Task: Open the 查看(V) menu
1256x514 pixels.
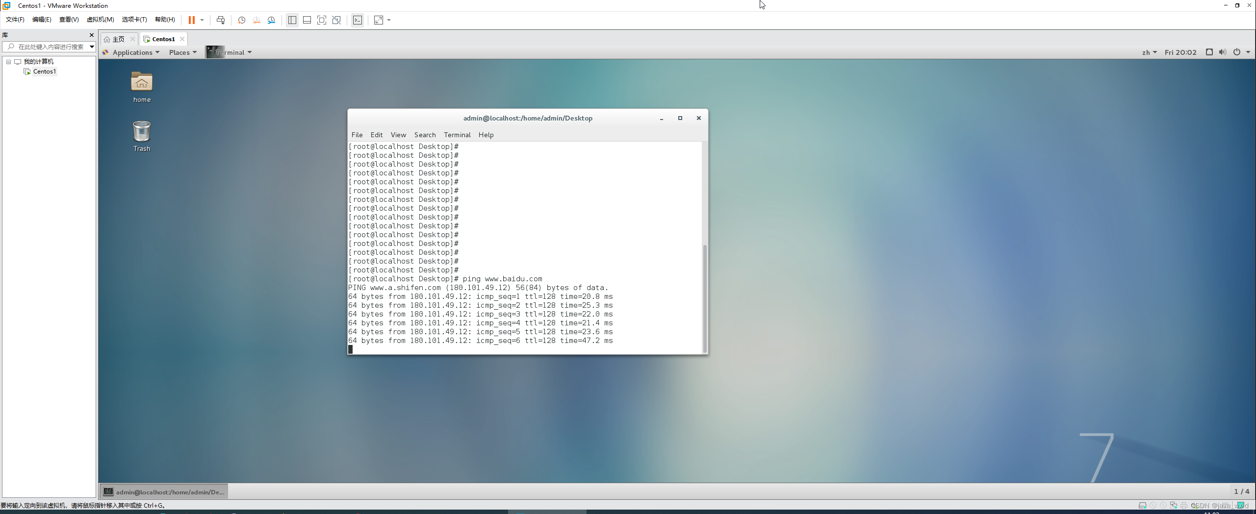Action: click(69, 20)
